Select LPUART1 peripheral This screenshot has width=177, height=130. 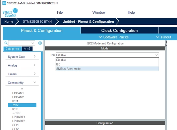tap(18, 117)
